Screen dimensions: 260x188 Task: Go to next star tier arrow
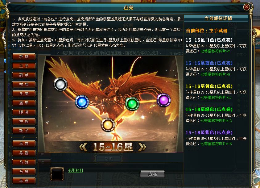142,147
